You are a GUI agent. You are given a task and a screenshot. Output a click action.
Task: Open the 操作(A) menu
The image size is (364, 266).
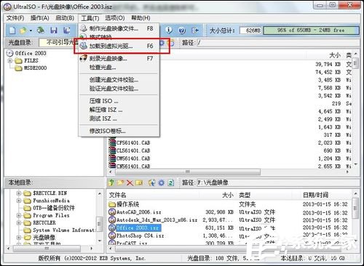[39, 18]
